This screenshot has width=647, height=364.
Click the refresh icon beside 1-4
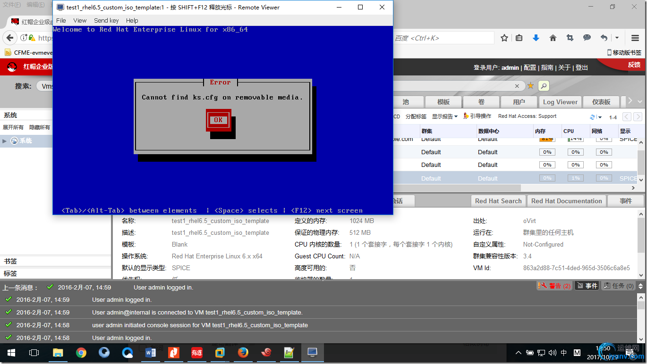click(593, 117)
